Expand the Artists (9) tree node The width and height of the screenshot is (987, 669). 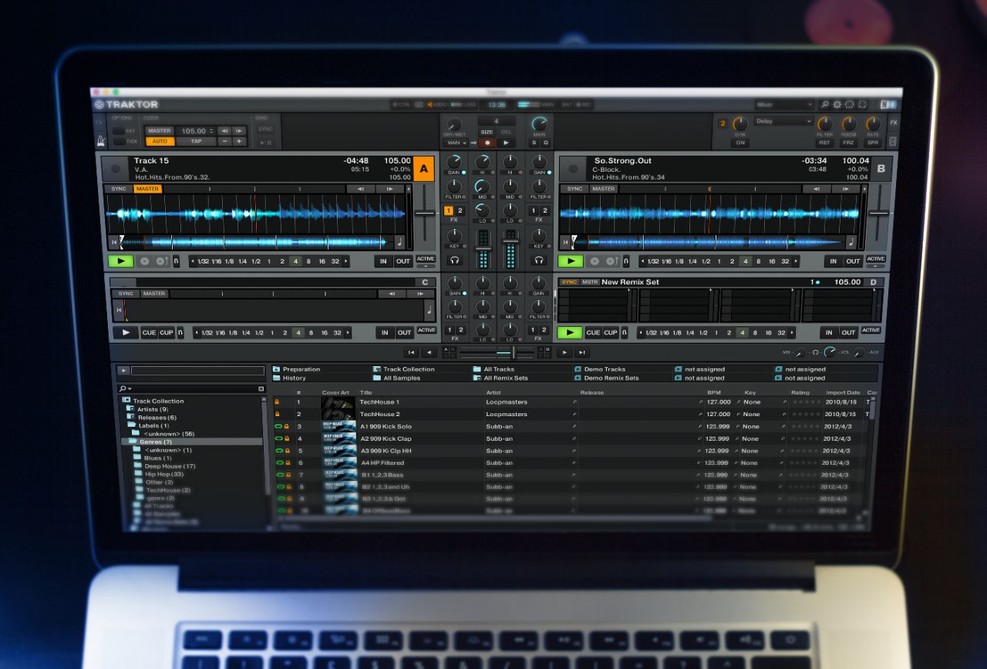point(130,409)
